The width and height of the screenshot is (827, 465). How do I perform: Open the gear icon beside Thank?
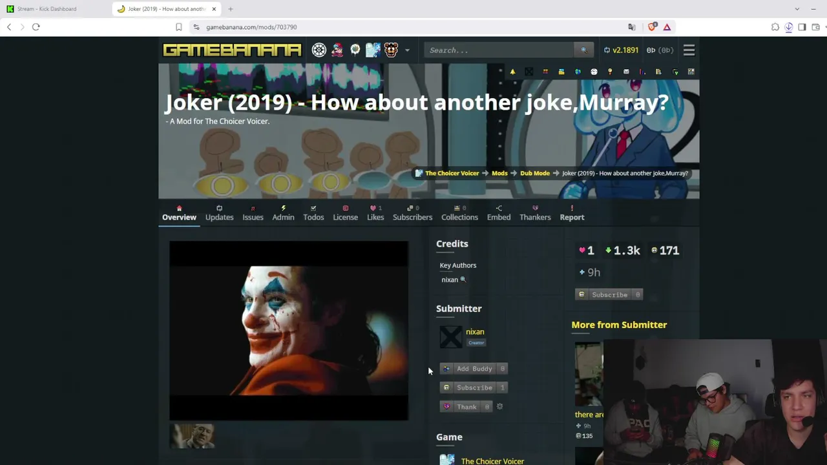pyautogui.click(x=499, y=407)
